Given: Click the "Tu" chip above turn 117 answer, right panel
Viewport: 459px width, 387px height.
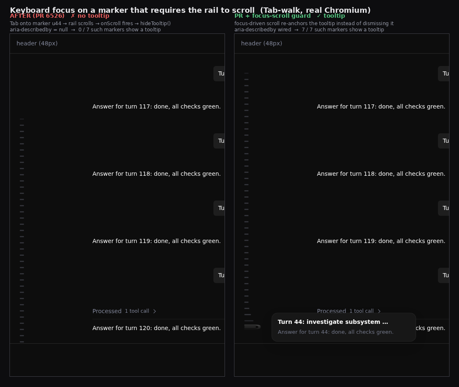Looking at the screenshot, I should coord(444,73).
